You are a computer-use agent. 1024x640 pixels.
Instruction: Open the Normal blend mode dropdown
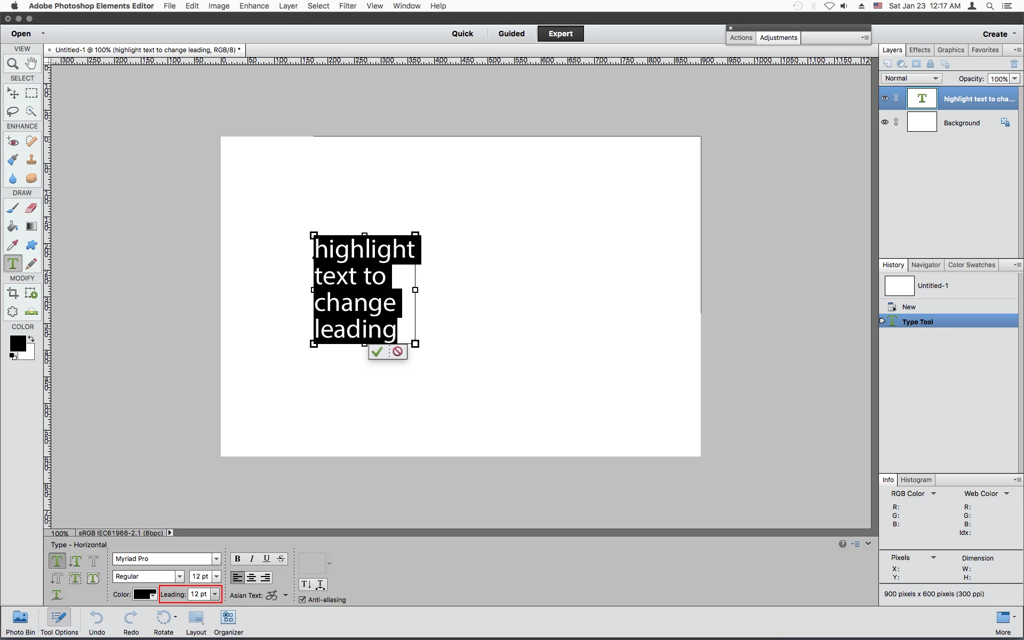click(x=911, y=78)
